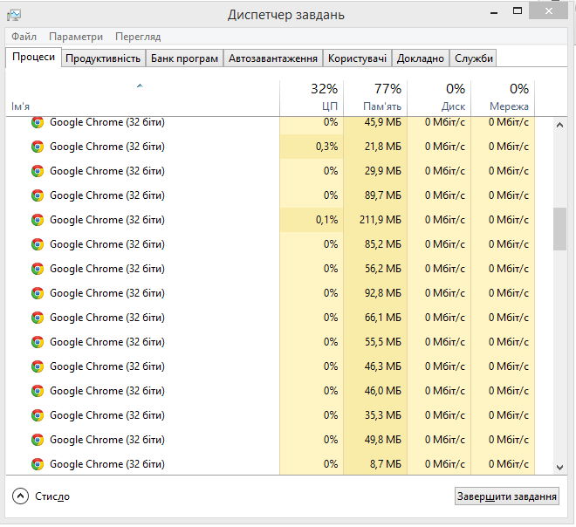Open the Параметри menu
The width and height of the screenshot is (576, 527).
point(76,37)
